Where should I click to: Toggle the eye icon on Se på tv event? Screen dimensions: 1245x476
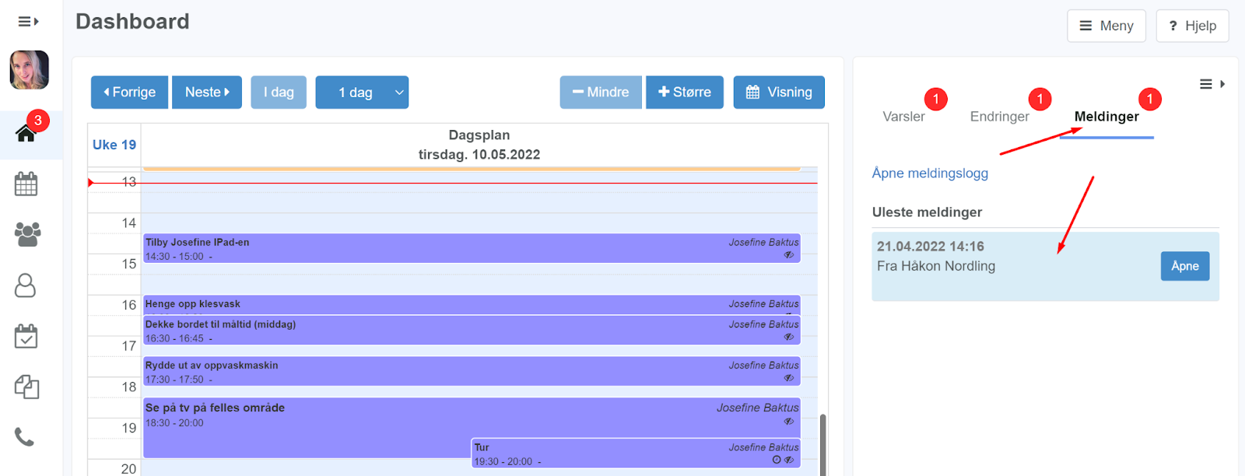coord(789,422)
